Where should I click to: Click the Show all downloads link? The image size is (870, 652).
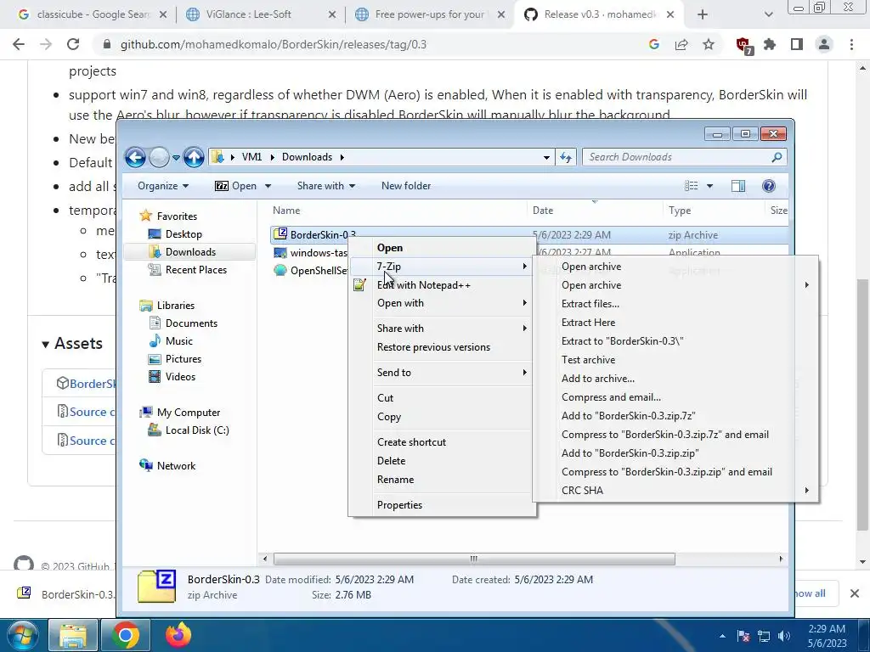pyautogui.click(x=811, y=593)
